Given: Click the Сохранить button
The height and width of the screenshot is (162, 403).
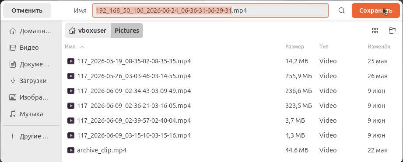Looking at the screenshot, I should coord(376,10).
